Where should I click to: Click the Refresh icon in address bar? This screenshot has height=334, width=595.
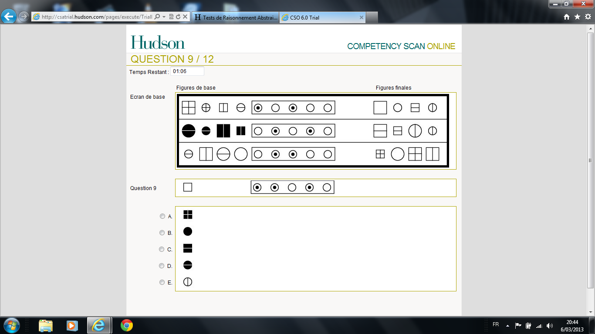[x=178, y=17]
